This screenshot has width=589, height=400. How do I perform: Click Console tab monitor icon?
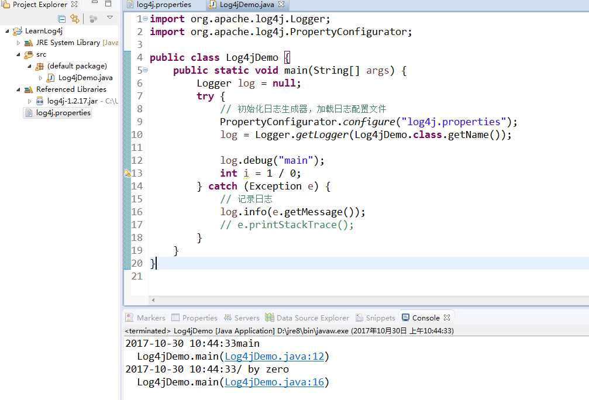[x=405, y=318]
